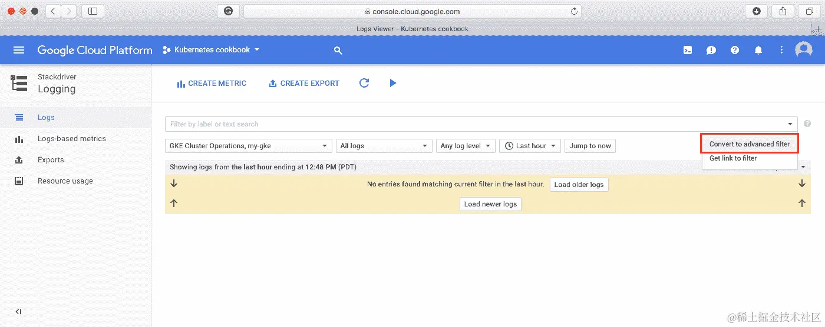The height and width of the screenshot is (327, 825).
Task: Click the Stackdriver Logging product icon
Action: pos(19,83)
